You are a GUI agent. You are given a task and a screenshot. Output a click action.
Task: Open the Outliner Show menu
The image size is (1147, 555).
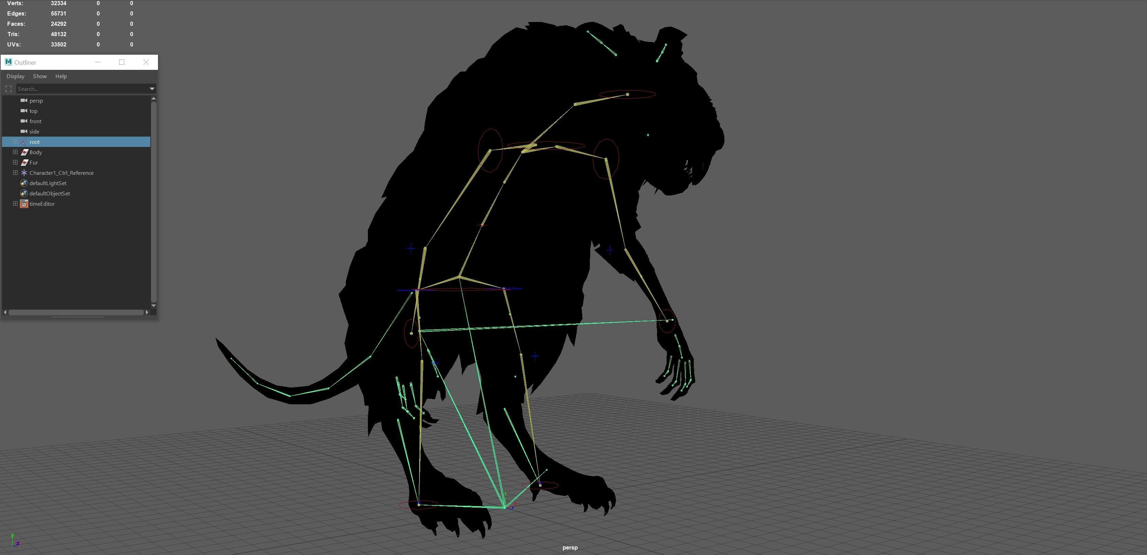[x=40, y=76]
